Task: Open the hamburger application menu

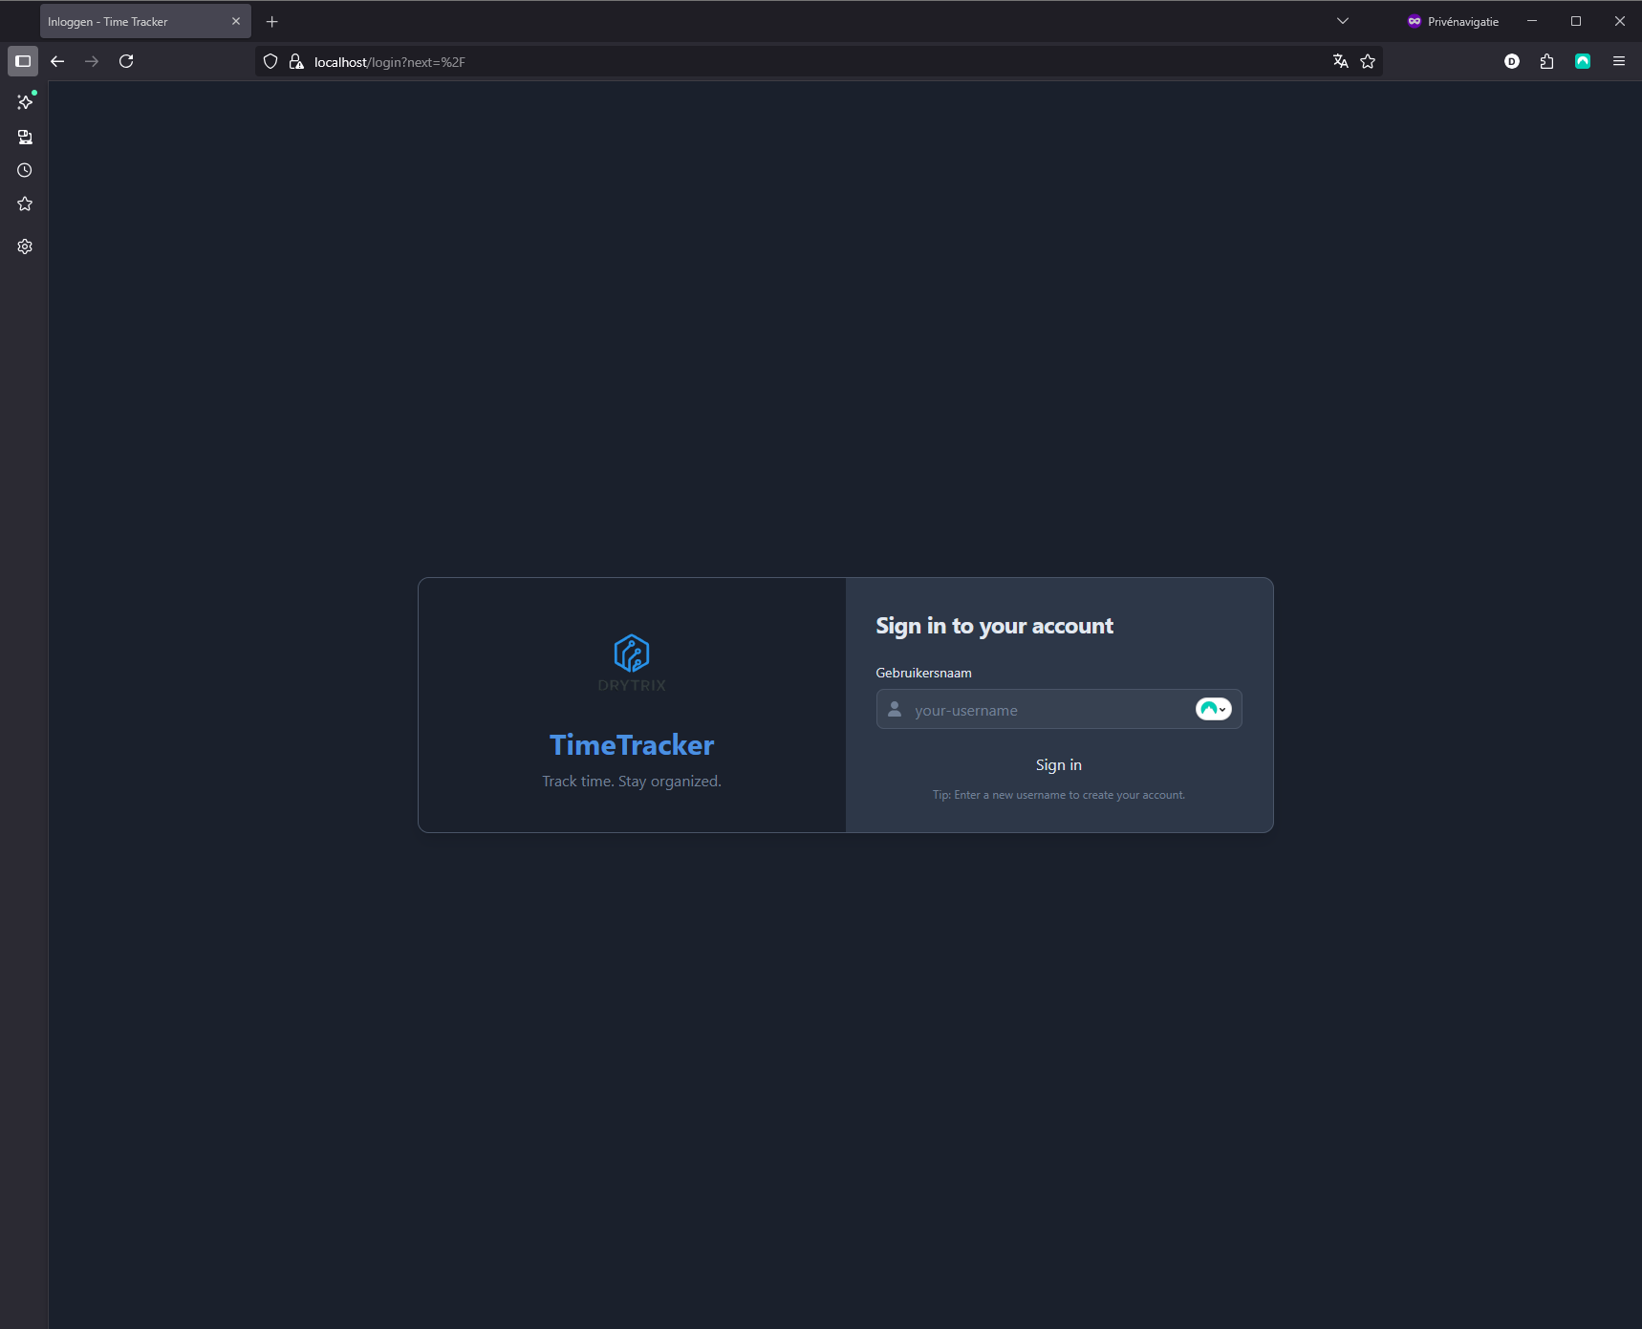Action: coord(1619,60)
